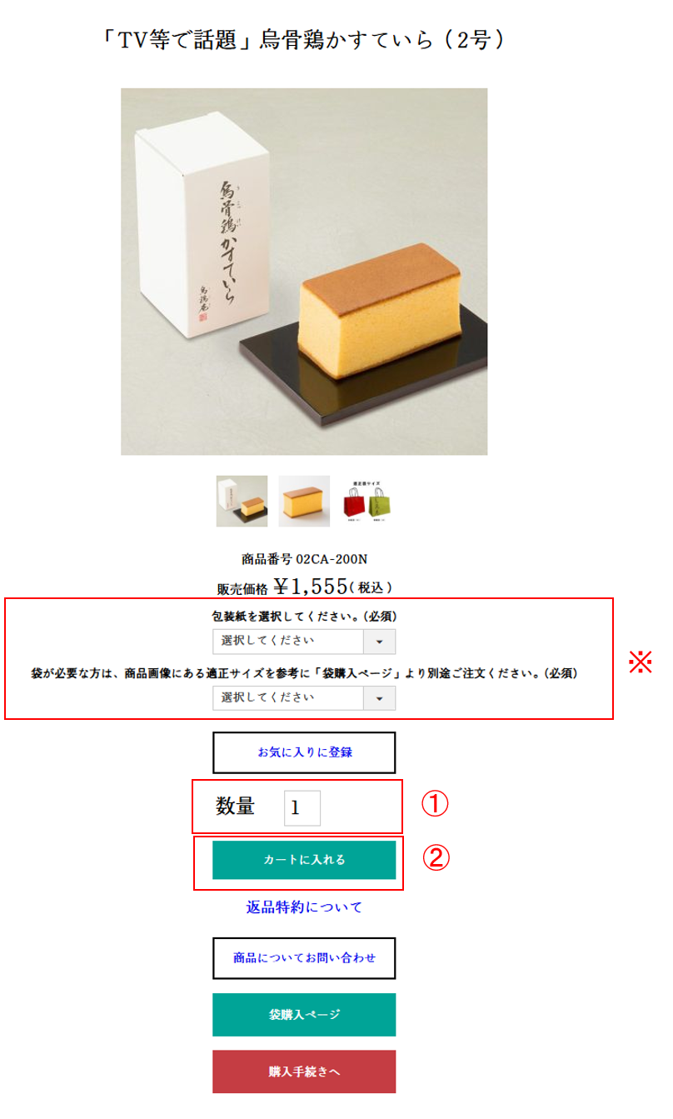Open the red and green bags thumbnail
This screenshot has height=1119, width=673.
[x=367, y=501]
